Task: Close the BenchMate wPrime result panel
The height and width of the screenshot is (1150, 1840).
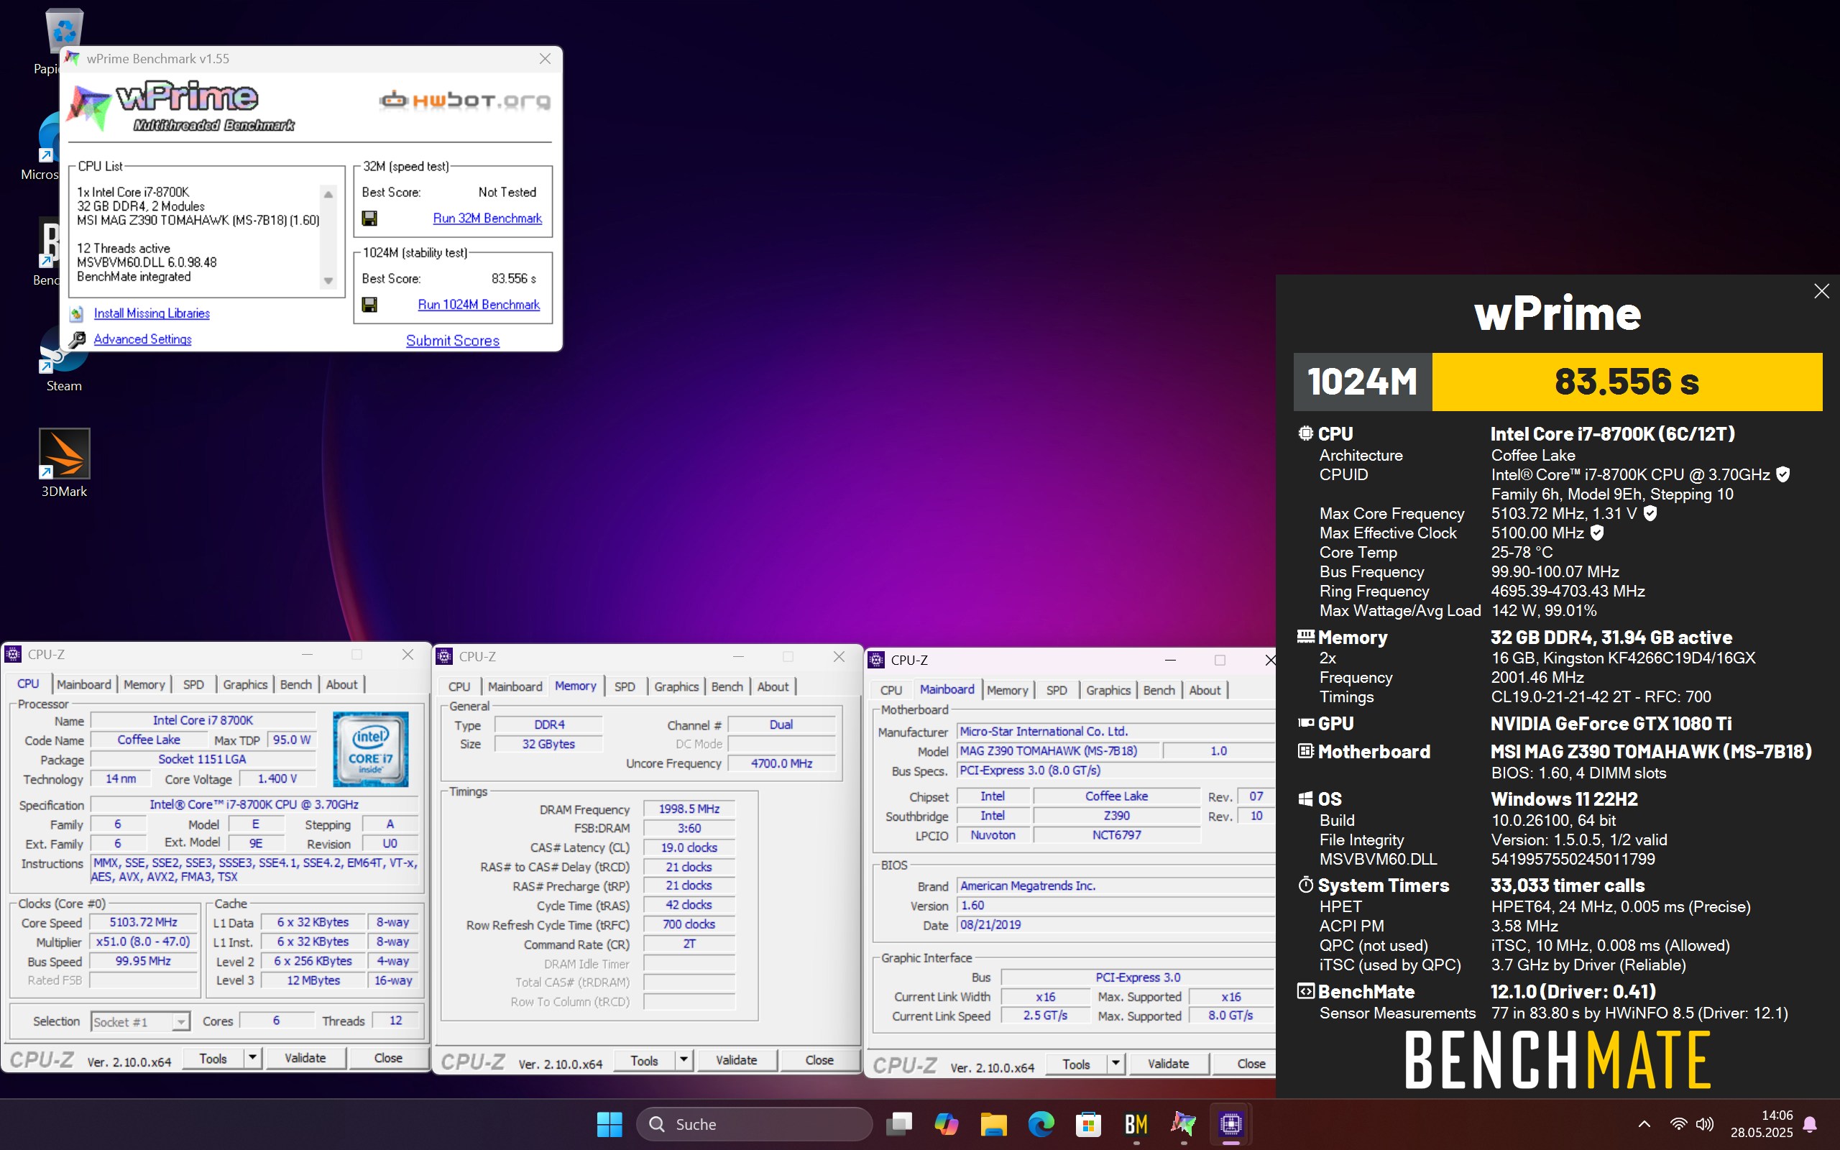Action: click(x=1821, y=291)
